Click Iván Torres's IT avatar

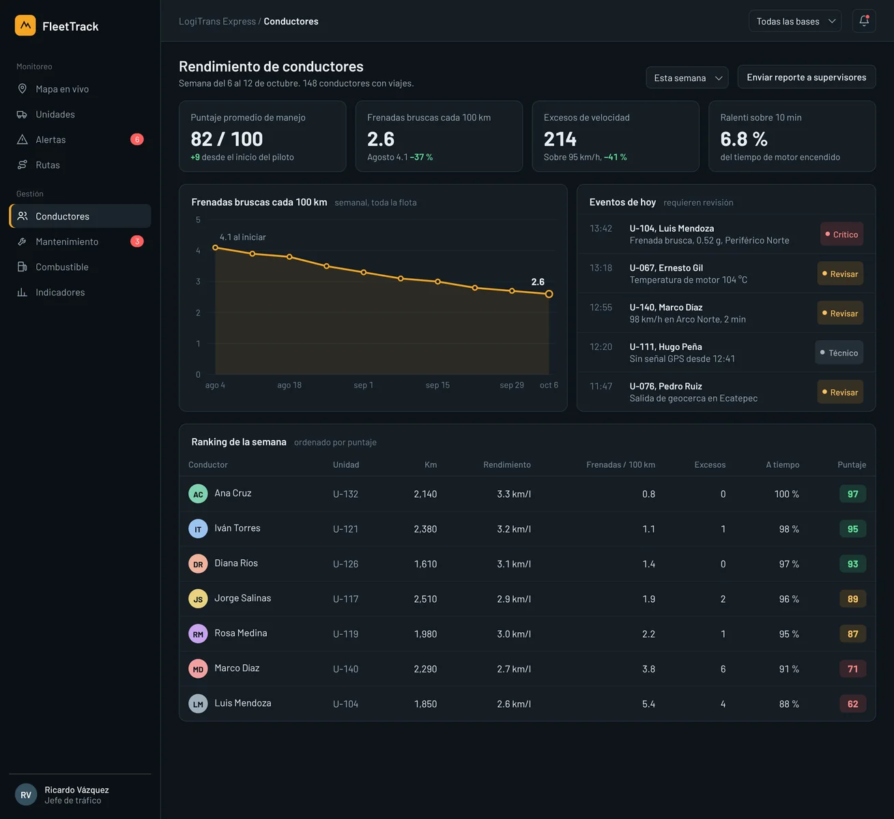198,528
